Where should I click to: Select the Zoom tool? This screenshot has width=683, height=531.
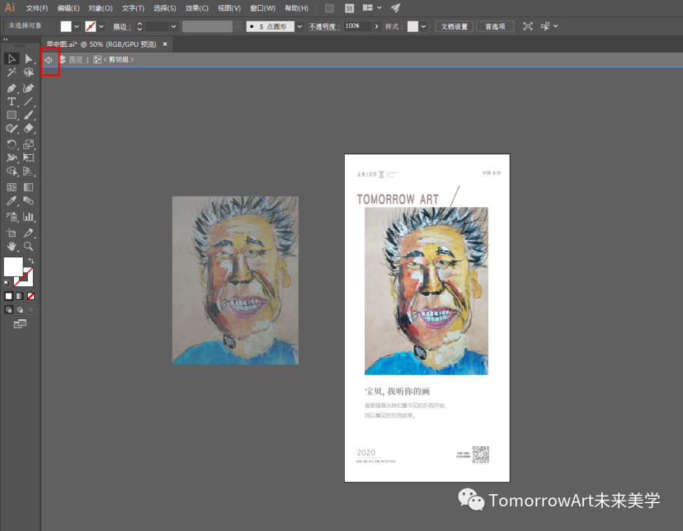(28, 247)
